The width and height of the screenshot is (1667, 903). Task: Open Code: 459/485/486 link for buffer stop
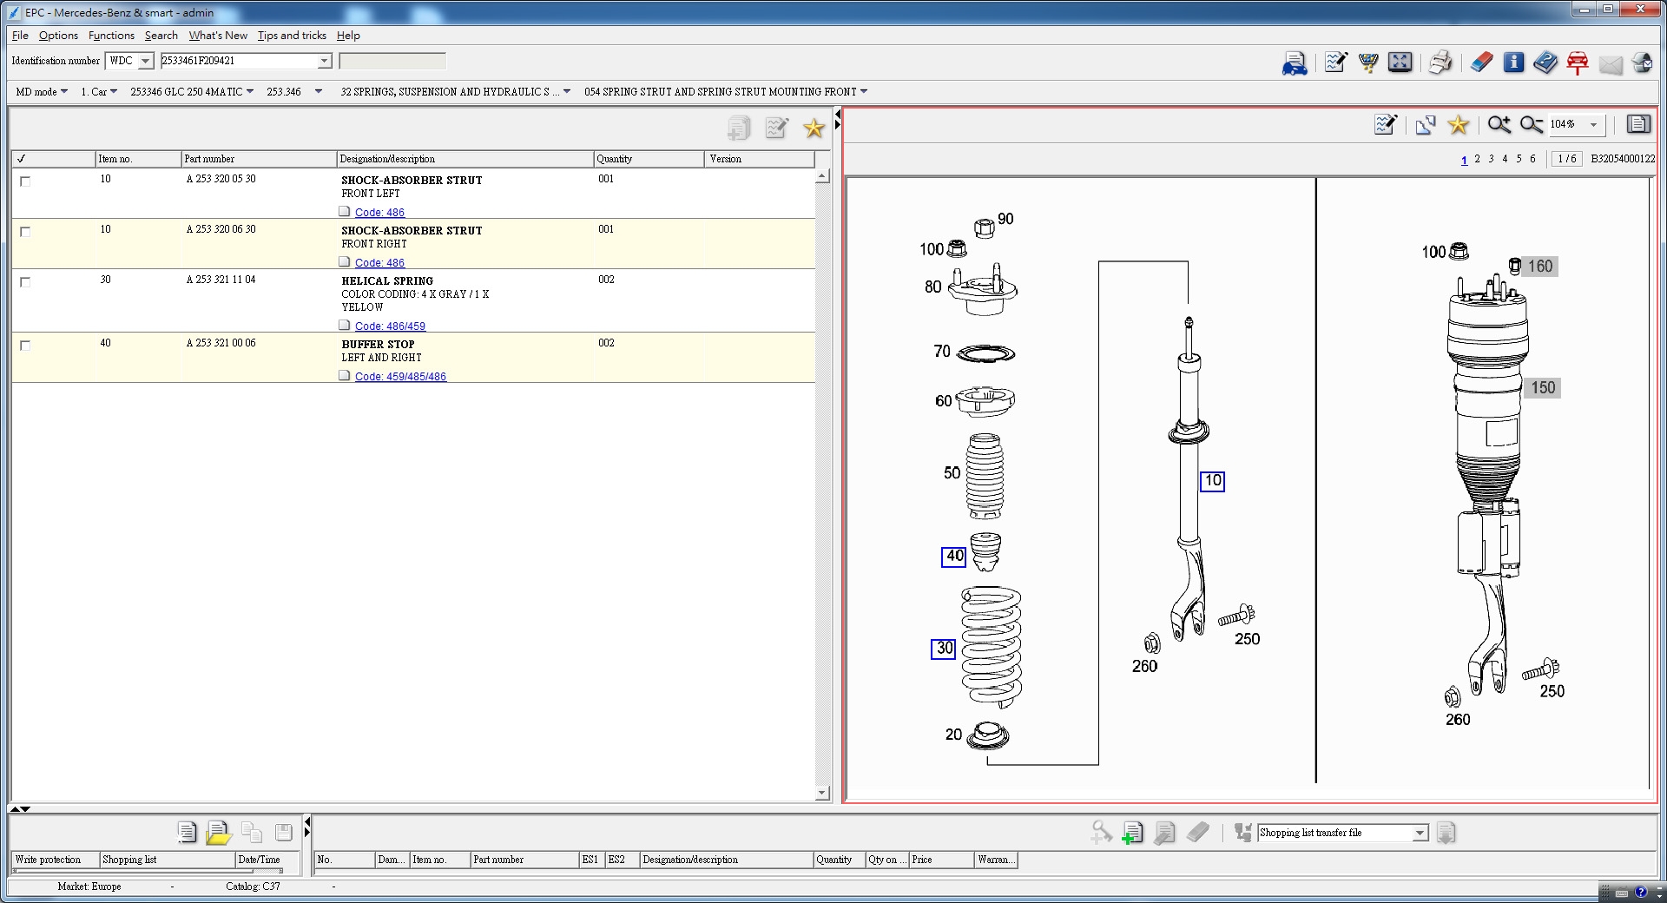pyautogui.click(x=400, y=377)
